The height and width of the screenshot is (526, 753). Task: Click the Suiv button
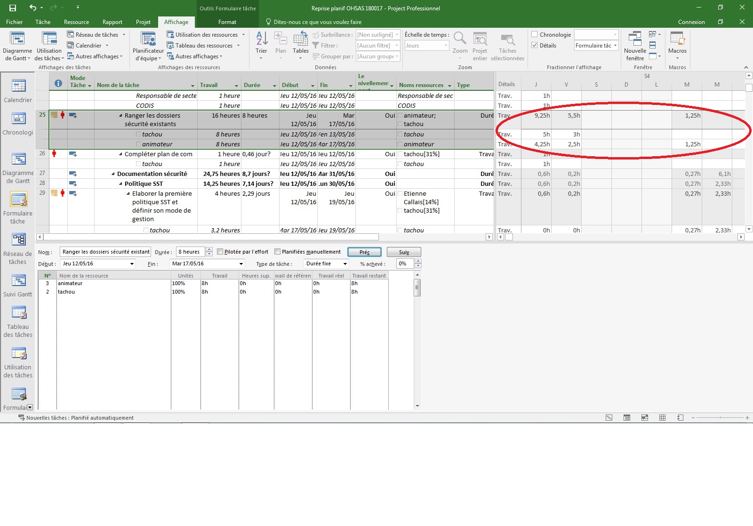(x=404, y=252)
